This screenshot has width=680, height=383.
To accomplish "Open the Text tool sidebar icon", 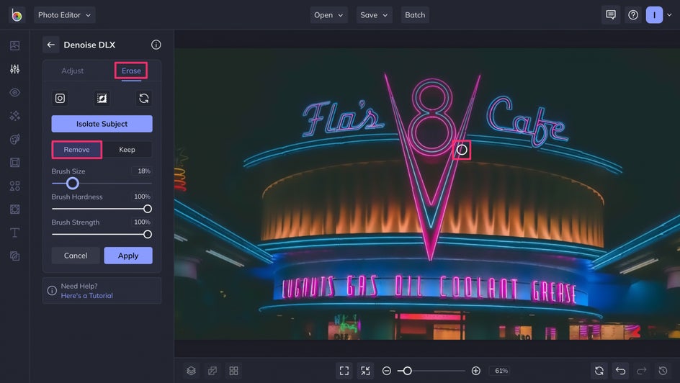I will 14,233.
